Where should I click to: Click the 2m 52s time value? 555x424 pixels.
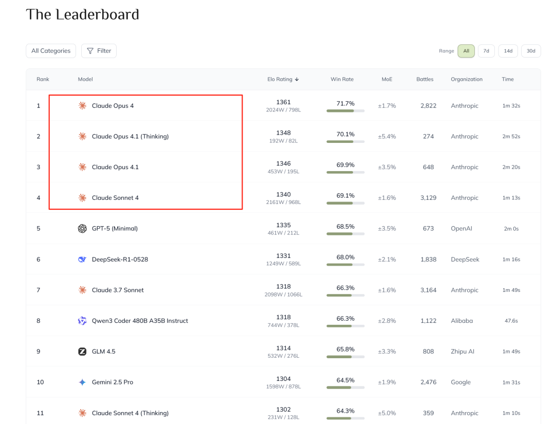[511, 137]
